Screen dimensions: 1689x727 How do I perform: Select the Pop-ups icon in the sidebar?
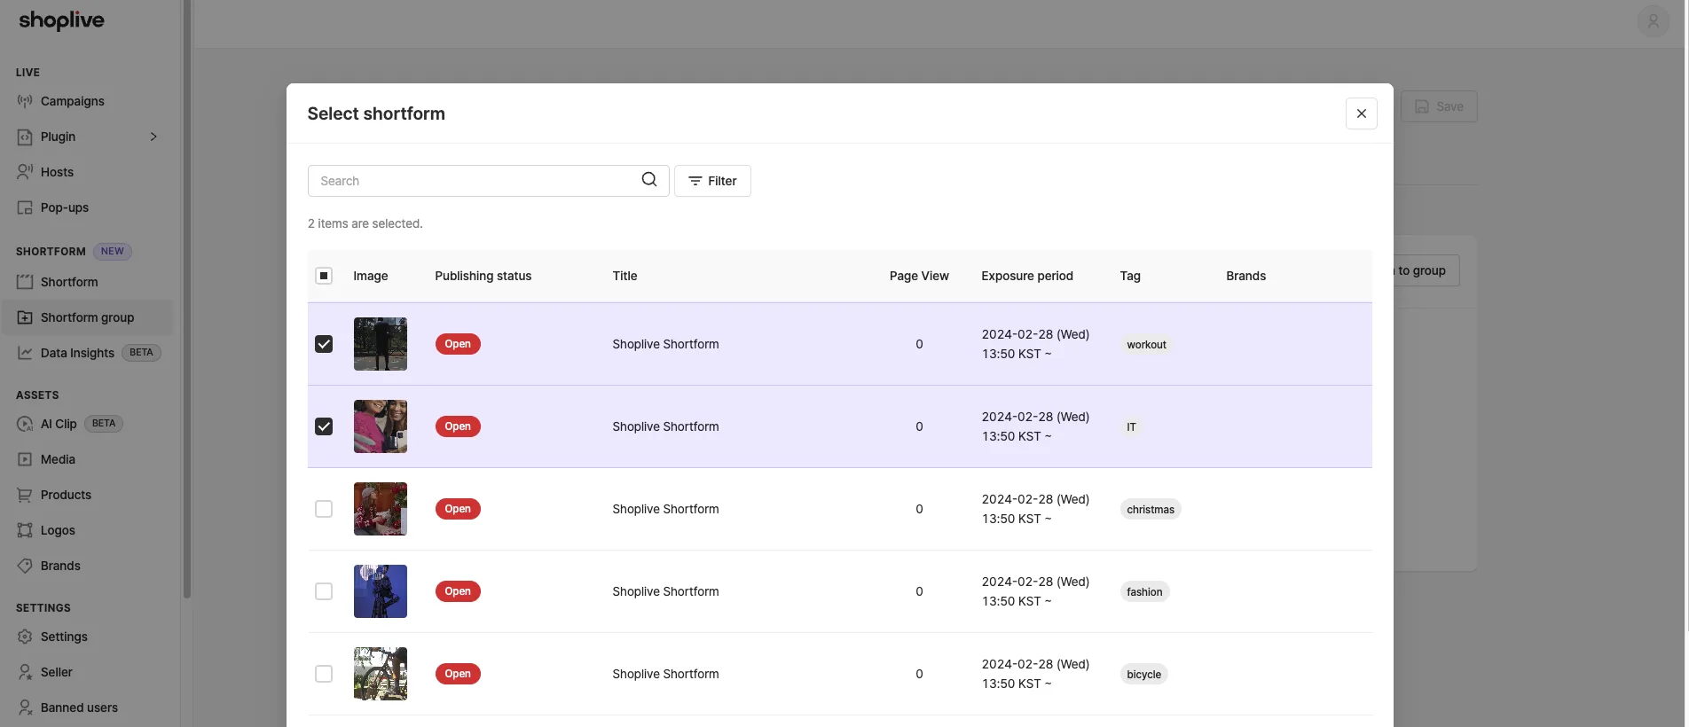coord(25,207)
